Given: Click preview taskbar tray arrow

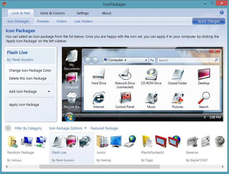Looking at the screenshot, I should [205, 117].
